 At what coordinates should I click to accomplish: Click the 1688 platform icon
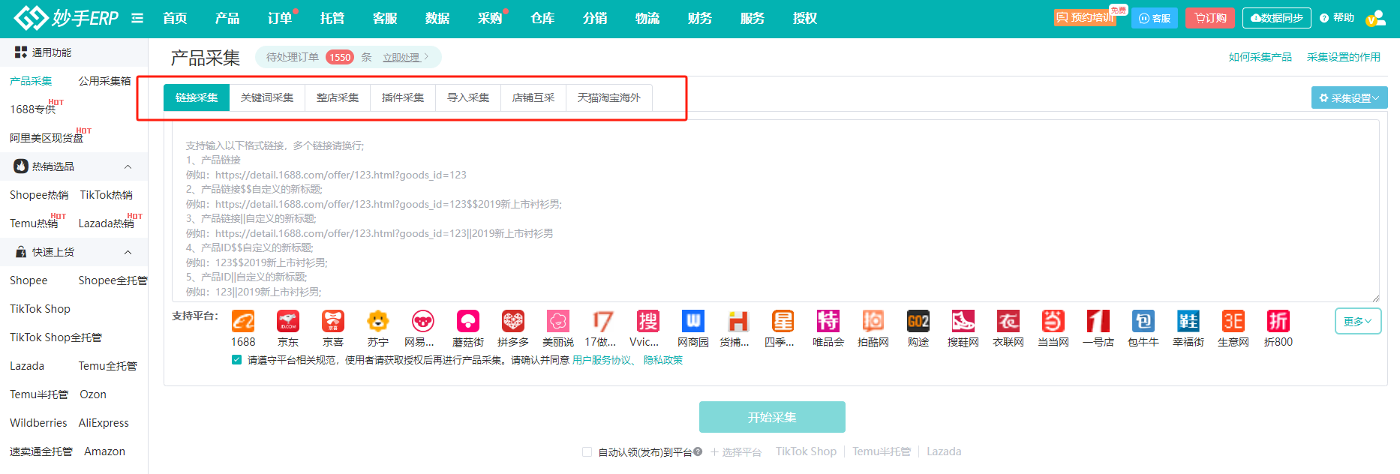click(243, 322)
